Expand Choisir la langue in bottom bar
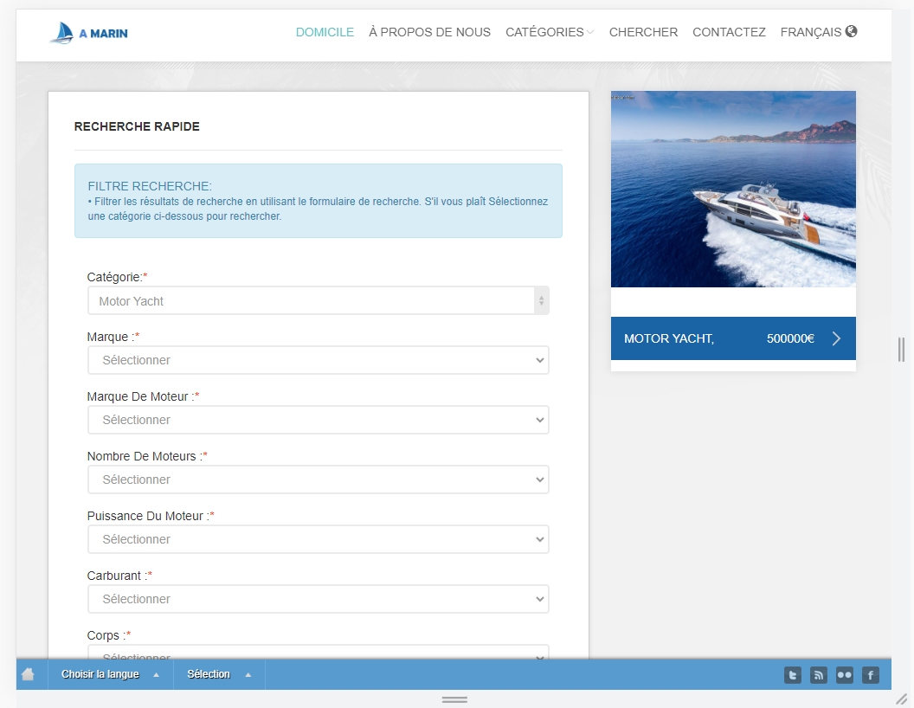The width and height of the screenshot is (914, 708). 110,674
